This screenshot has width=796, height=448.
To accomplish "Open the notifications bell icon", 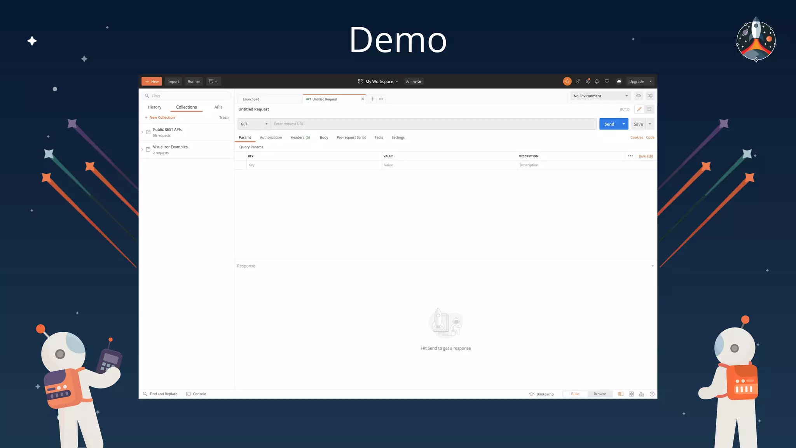I will 597,81.
